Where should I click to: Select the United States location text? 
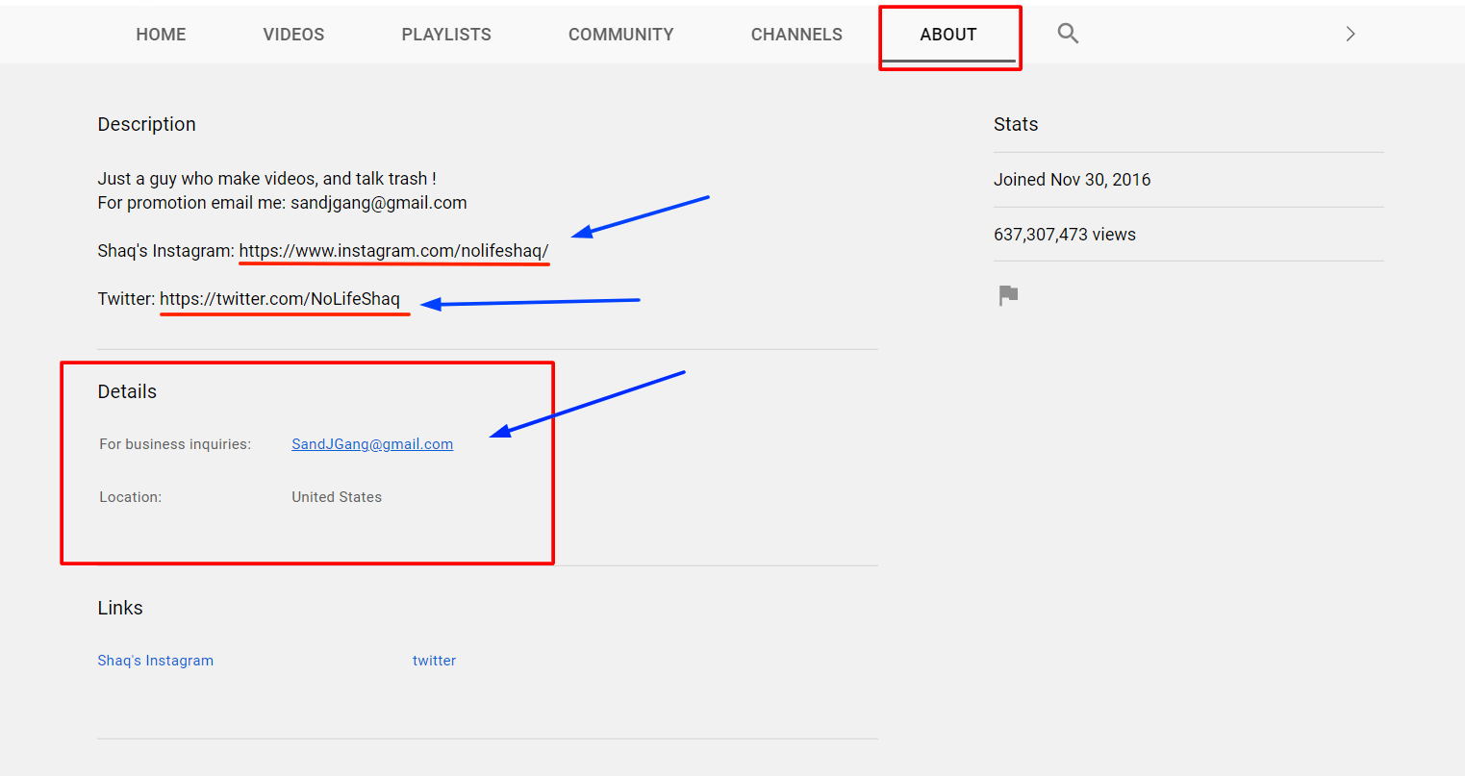(336, 496)
